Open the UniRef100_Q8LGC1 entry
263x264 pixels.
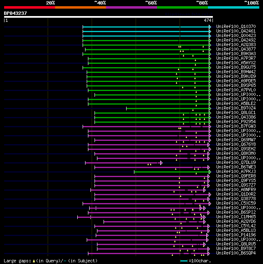click(236, 113)
